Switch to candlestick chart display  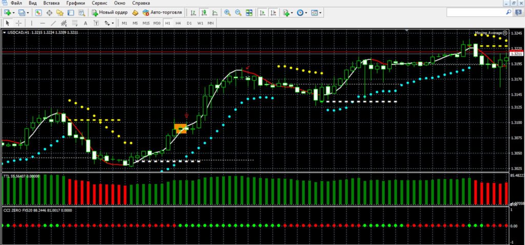point(204,13)
